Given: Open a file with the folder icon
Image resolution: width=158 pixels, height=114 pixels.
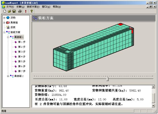Looking at the screenshot, I should click(x=9, y=11).
